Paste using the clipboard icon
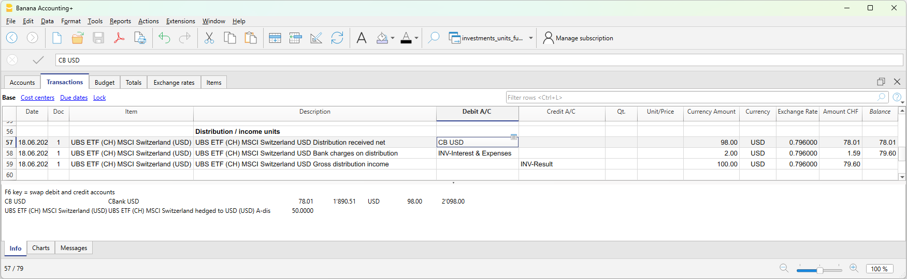 coord(251,38)
